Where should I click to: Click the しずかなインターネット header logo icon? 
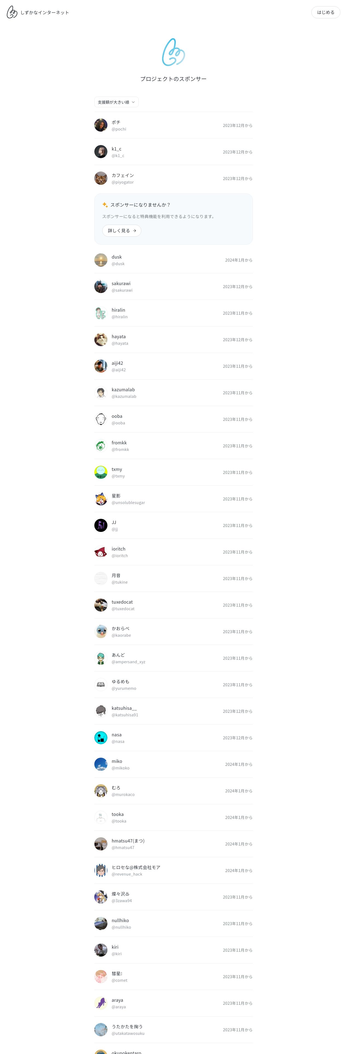point(12,12)
